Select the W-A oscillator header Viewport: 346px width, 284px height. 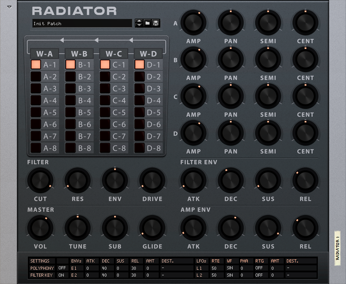pos(45,54)
